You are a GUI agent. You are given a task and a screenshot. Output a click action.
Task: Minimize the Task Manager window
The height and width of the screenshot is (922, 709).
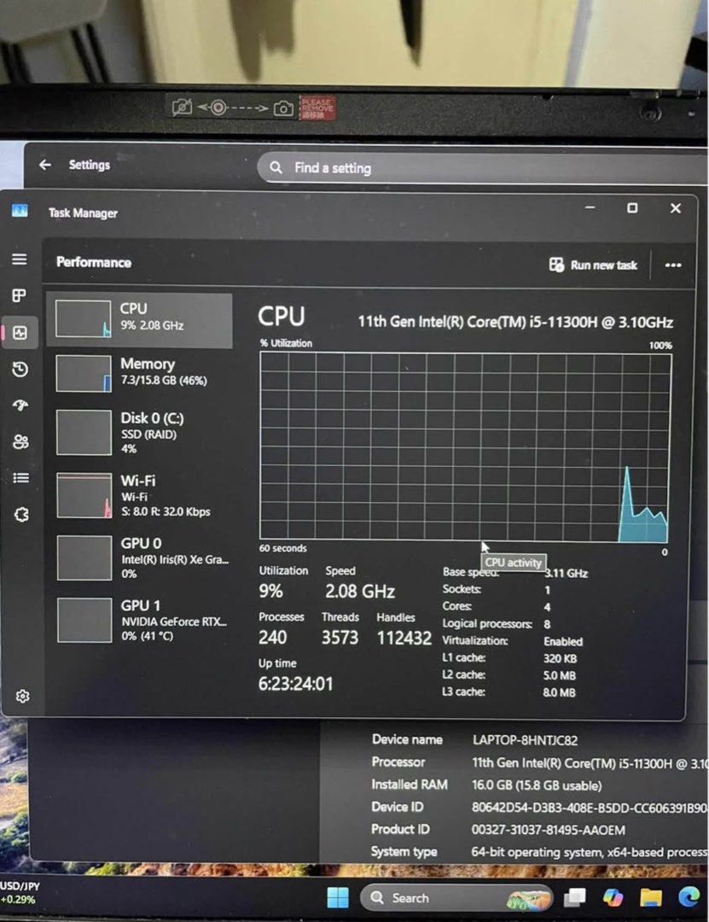[x=590, y=207]
